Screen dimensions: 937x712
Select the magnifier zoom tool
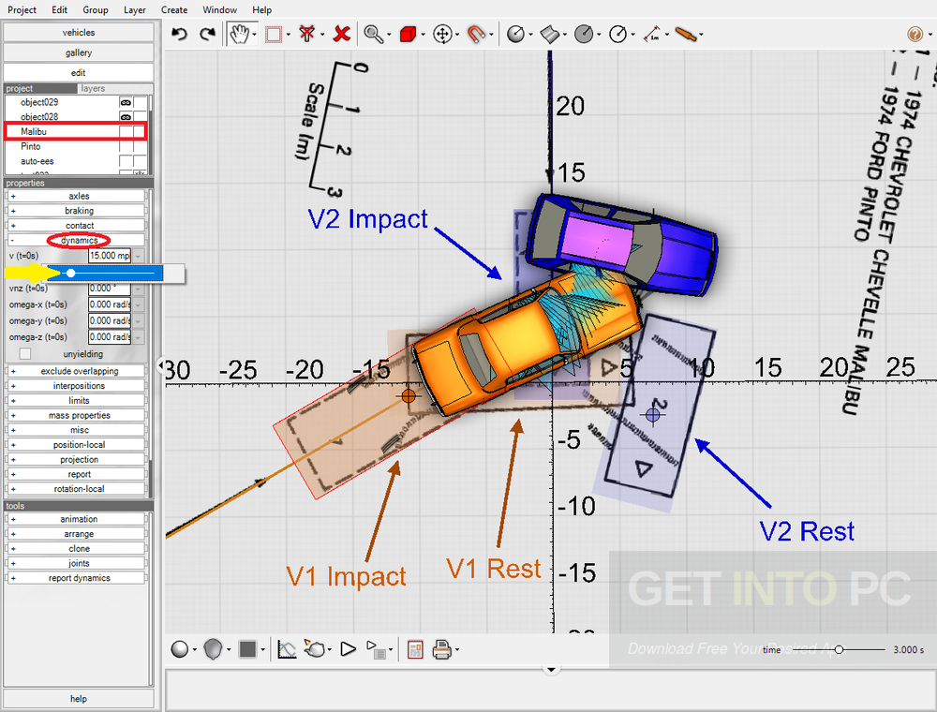pos(374,34)
